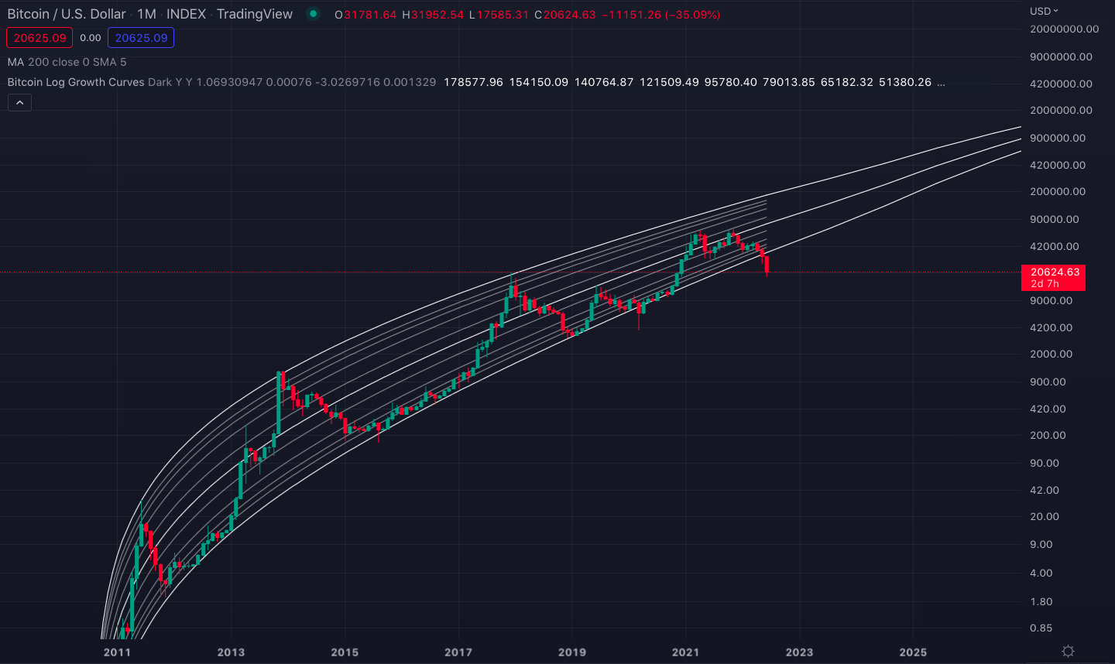Click the 178577.96 indicator value
Screen dimensions: 1115x664
click(473, 82)
